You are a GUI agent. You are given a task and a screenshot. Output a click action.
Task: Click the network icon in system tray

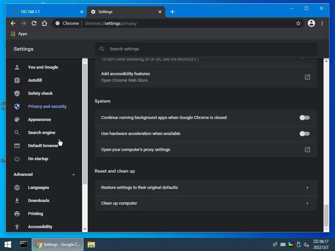(275, 244)
